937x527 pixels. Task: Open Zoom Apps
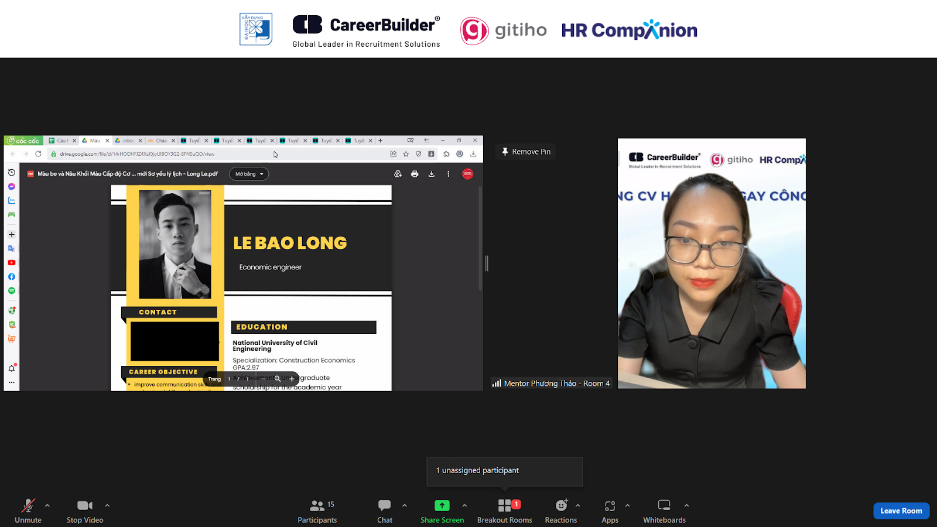tap(610, 511)
